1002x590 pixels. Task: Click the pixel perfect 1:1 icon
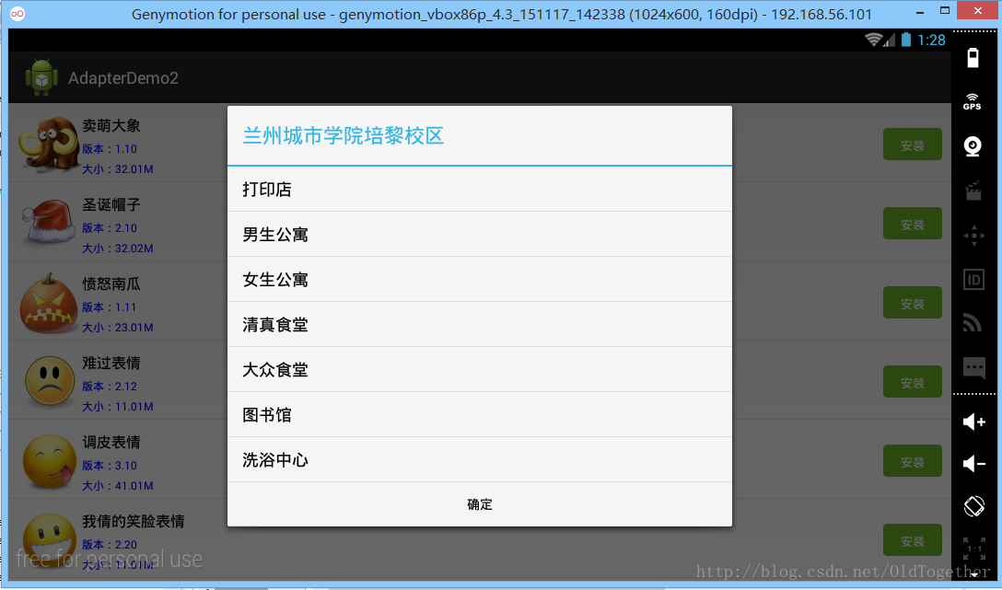pos(973,549)
